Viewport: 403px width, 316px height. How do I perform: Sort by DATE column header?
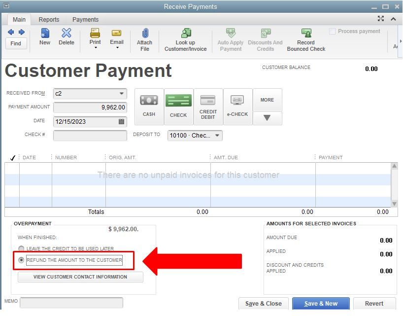(29, 158)
